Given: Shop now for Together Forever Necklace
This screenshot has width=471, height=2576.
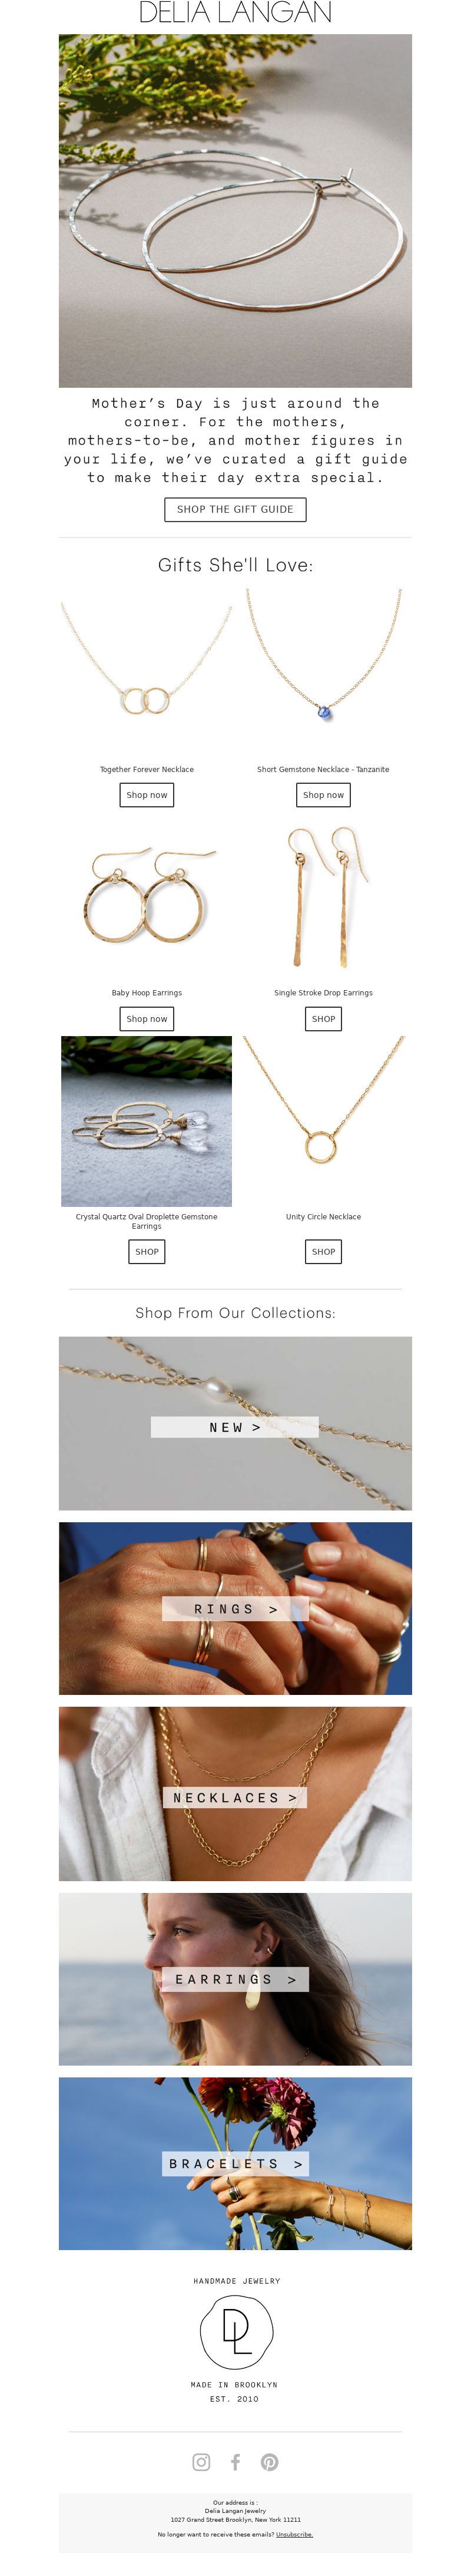Looking at the screenshot, I should coord(147,795).
